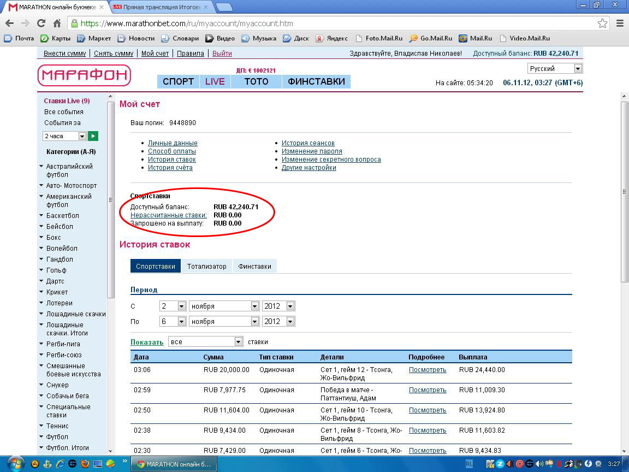
Task: Open the Диск bookmark
Action: (295, 38)
